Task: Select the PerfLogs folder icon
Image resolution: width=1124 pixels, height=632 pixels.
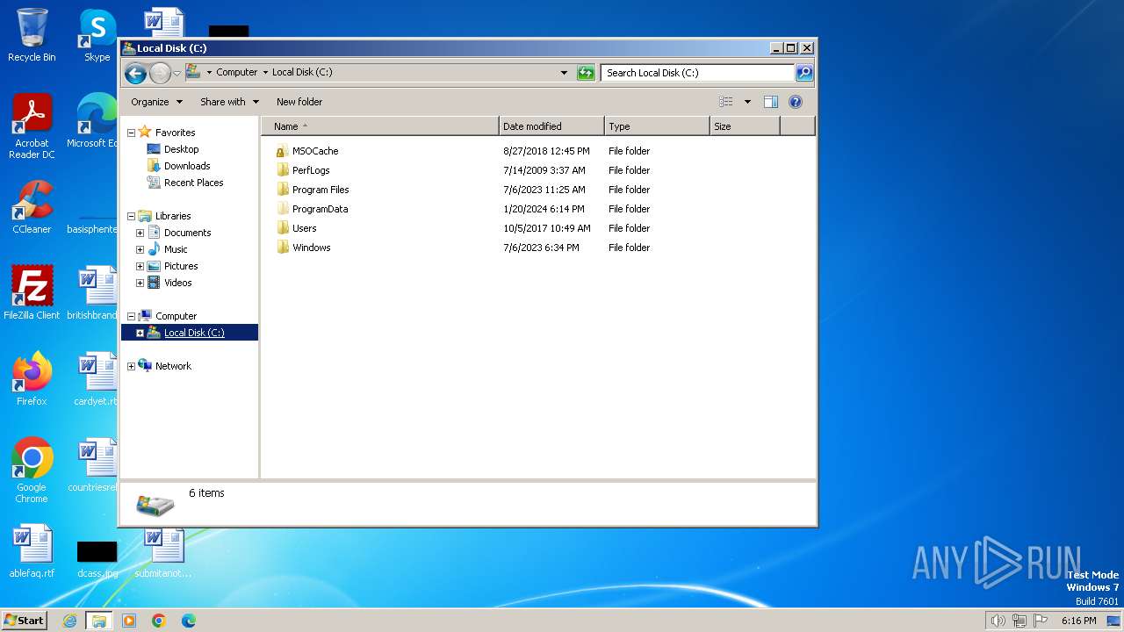Action: point(283,170)
